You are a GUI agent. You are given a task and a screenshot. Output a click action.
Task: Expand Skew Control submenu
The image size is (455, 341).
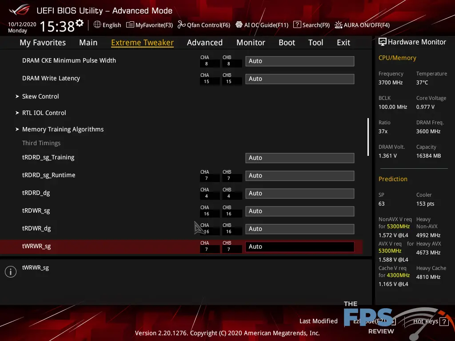pyautogui.click(x=40, y=96)
